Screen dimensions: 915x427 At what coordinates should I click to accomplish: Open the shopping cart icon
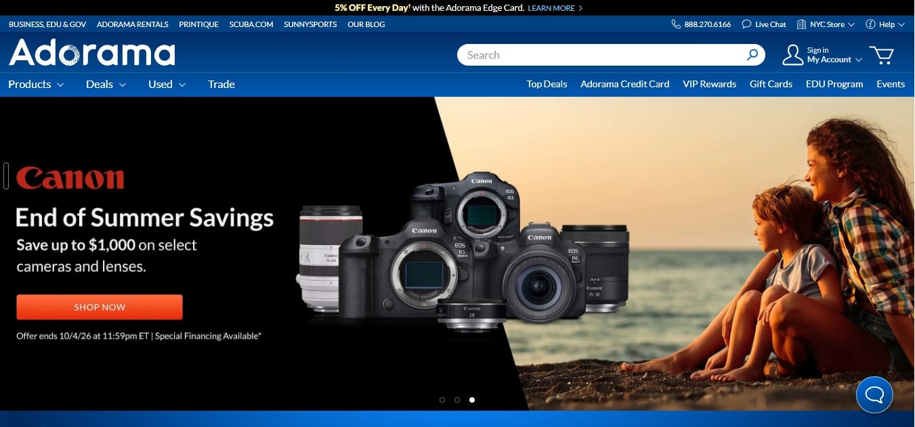coord(882,55)
